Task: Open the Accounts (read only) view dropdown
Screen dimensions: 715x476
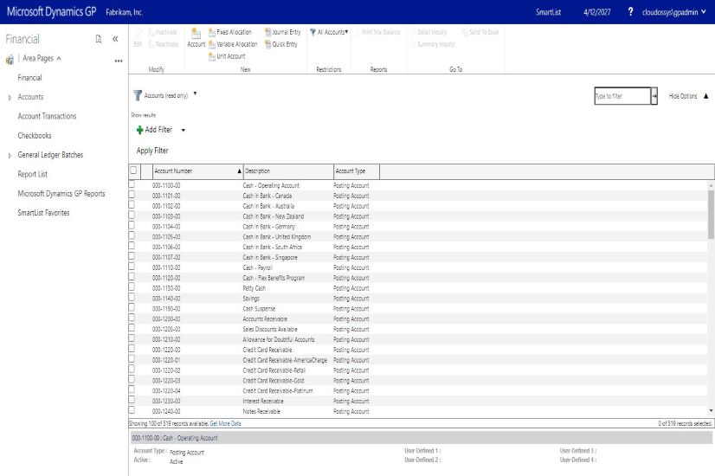Action: pyautogui.click(x=195, y=94)
